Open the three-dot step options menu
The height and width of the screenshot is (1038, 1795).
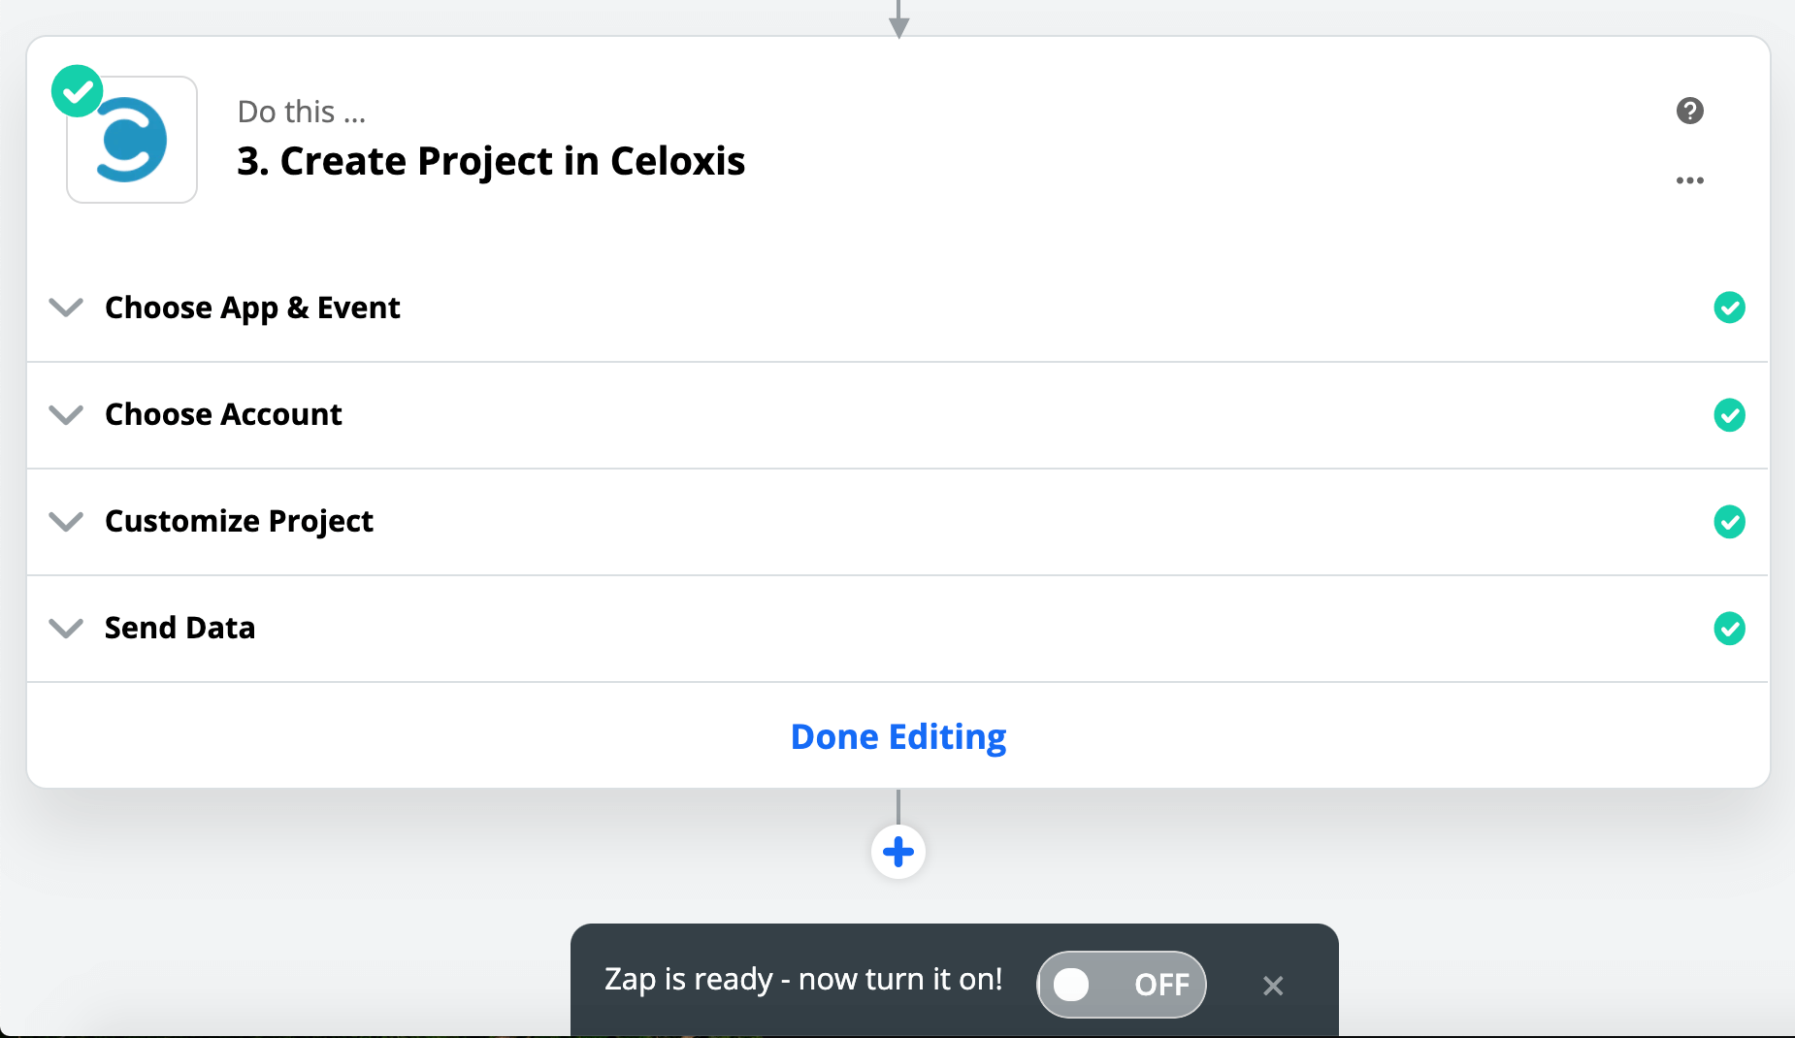pos(1689,180)
